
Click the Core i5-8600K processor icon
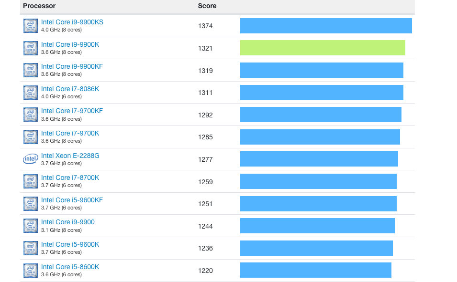[30, 271]
